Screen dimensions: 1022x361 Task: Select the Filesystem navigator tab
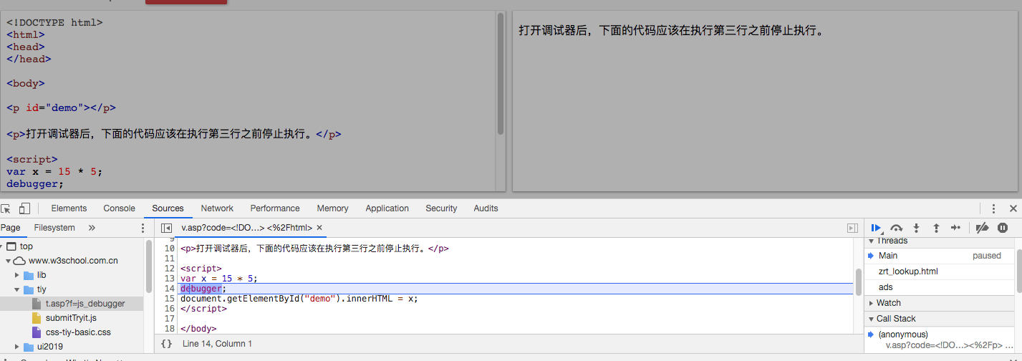pos(54,228)
